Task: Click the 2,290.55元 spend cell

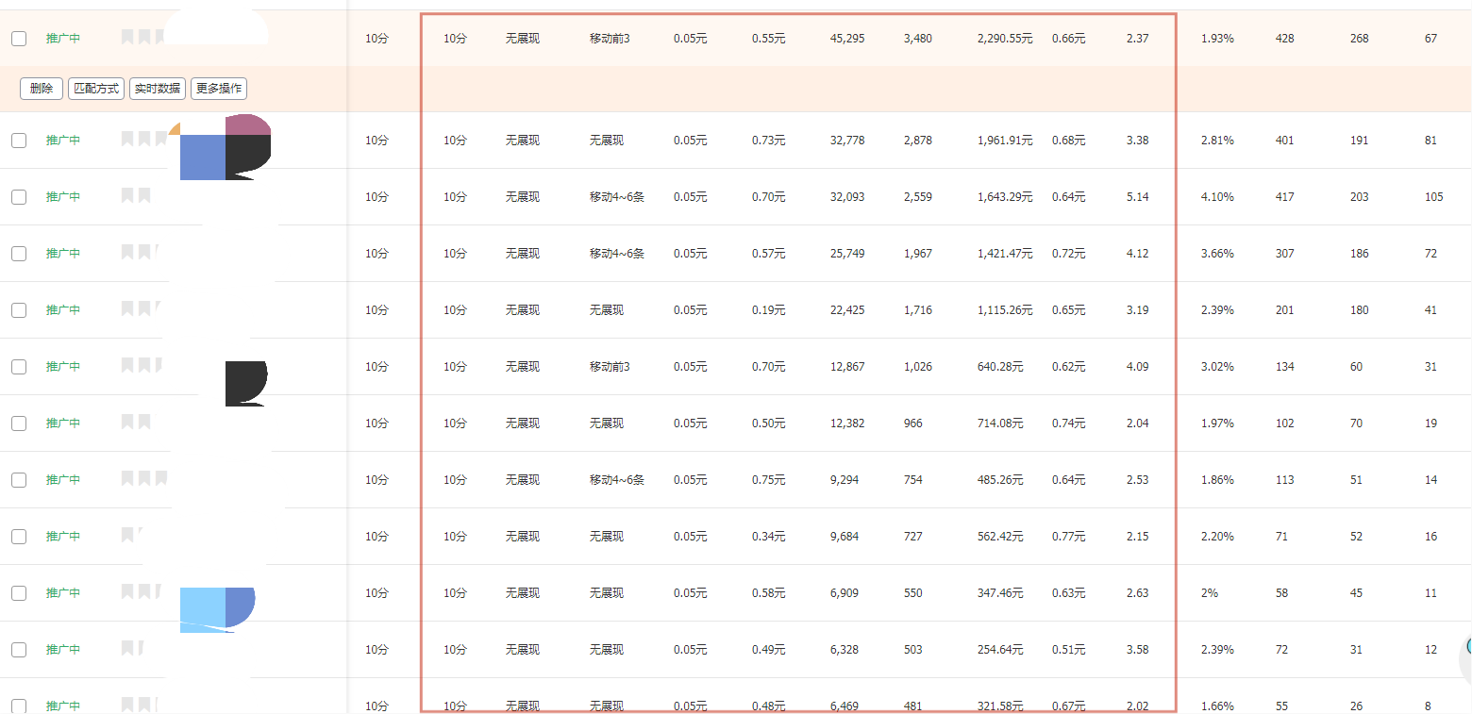Action: (x=1005, y=39)
